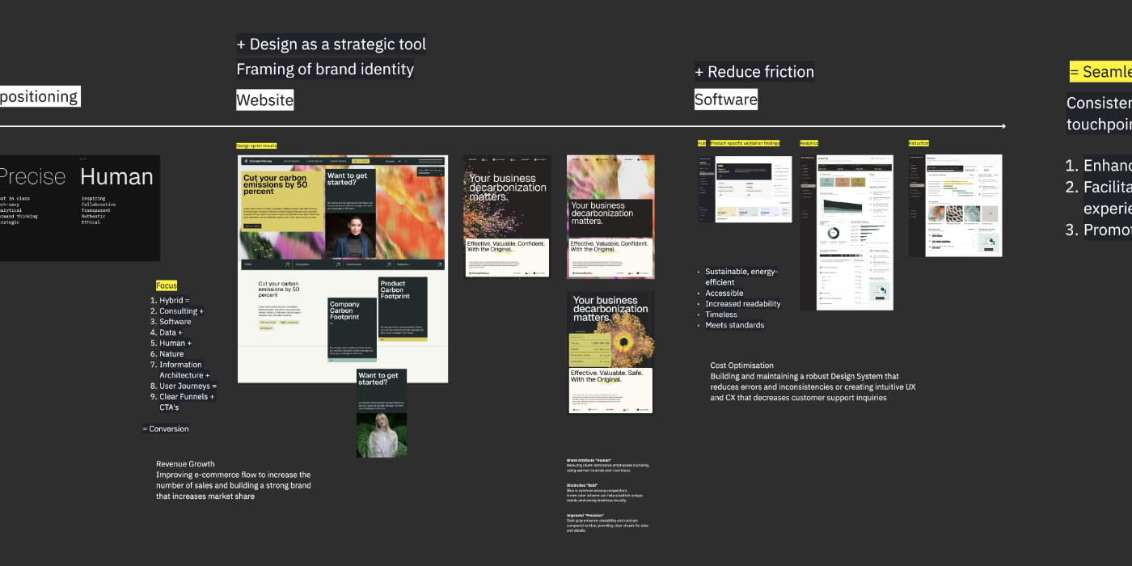Select the yellow "Reduction" tag

(919, 143)
